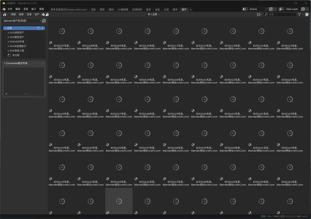Switch to the 雕刻 workspace tab

pyautogui.click(x=111, y=9)
